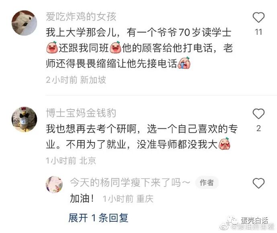Open username 爱吃炸鸡的女孩 profile
This screenshot has width=277, height=233.
click(x=81, y=16)
